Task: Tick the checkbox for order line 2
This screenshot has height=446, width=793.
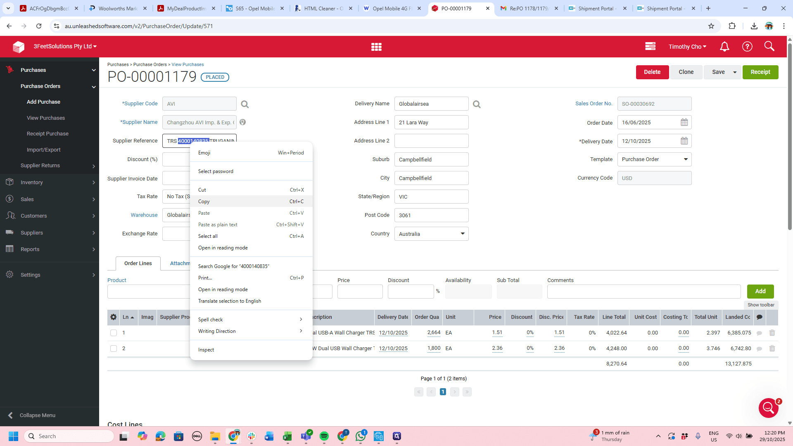Action: point(114,349)
